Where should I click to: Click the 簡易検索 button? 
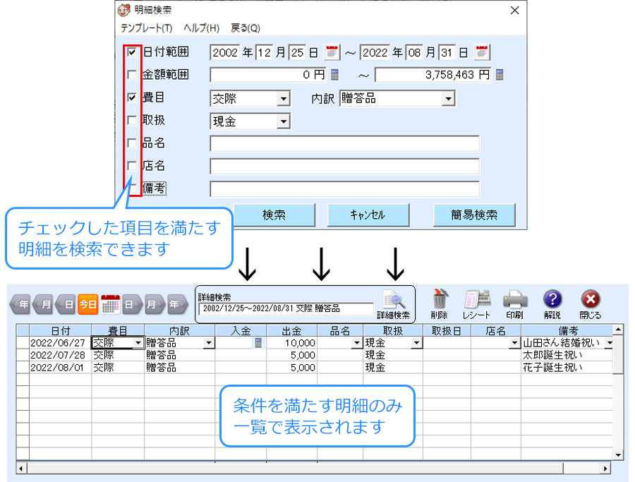point(474,215)
